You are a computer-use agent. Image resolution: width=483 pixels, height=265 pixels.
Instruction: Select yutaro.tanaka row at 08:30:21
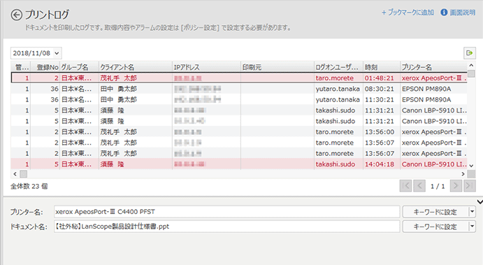pyautogui.click(x=239, y=89)
